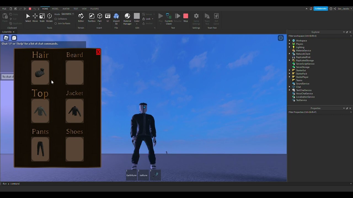Choose the Select tool
The width and height of the screenshot is (353, 198).
pyautogui.click(x=28, y=18)
